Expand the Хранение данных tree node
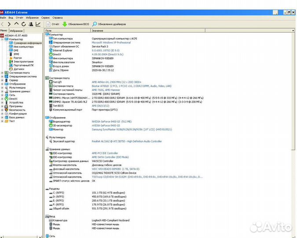297x238 pixels. tap(2, 91)
